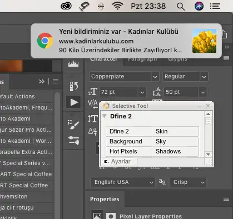Image resolution: width=233 pixels, height=219 pixels.
Task: Open the Regular font style dropdown
Action: tap(204, 77)
